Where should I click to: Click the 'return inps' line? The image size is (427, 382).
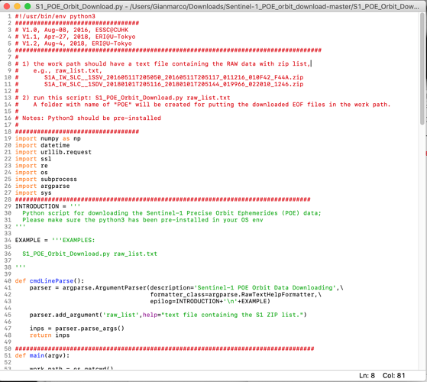click(50, 335)
